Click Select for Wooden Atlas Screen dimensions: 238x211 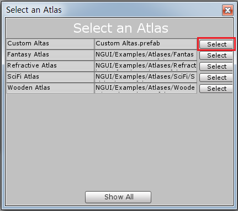pyautogui.click(x=216, y=89)
